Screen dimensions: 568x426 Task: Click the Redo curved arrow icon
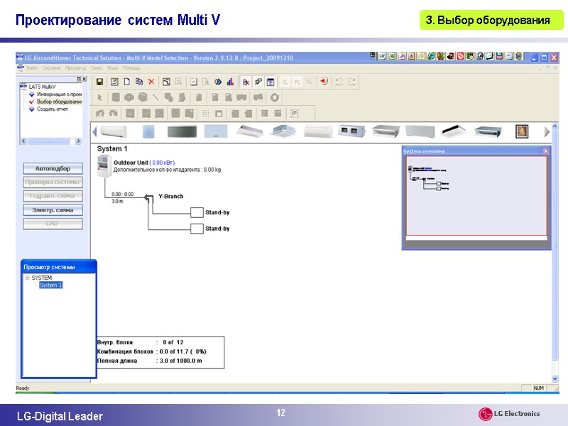[x=351, y=82]
